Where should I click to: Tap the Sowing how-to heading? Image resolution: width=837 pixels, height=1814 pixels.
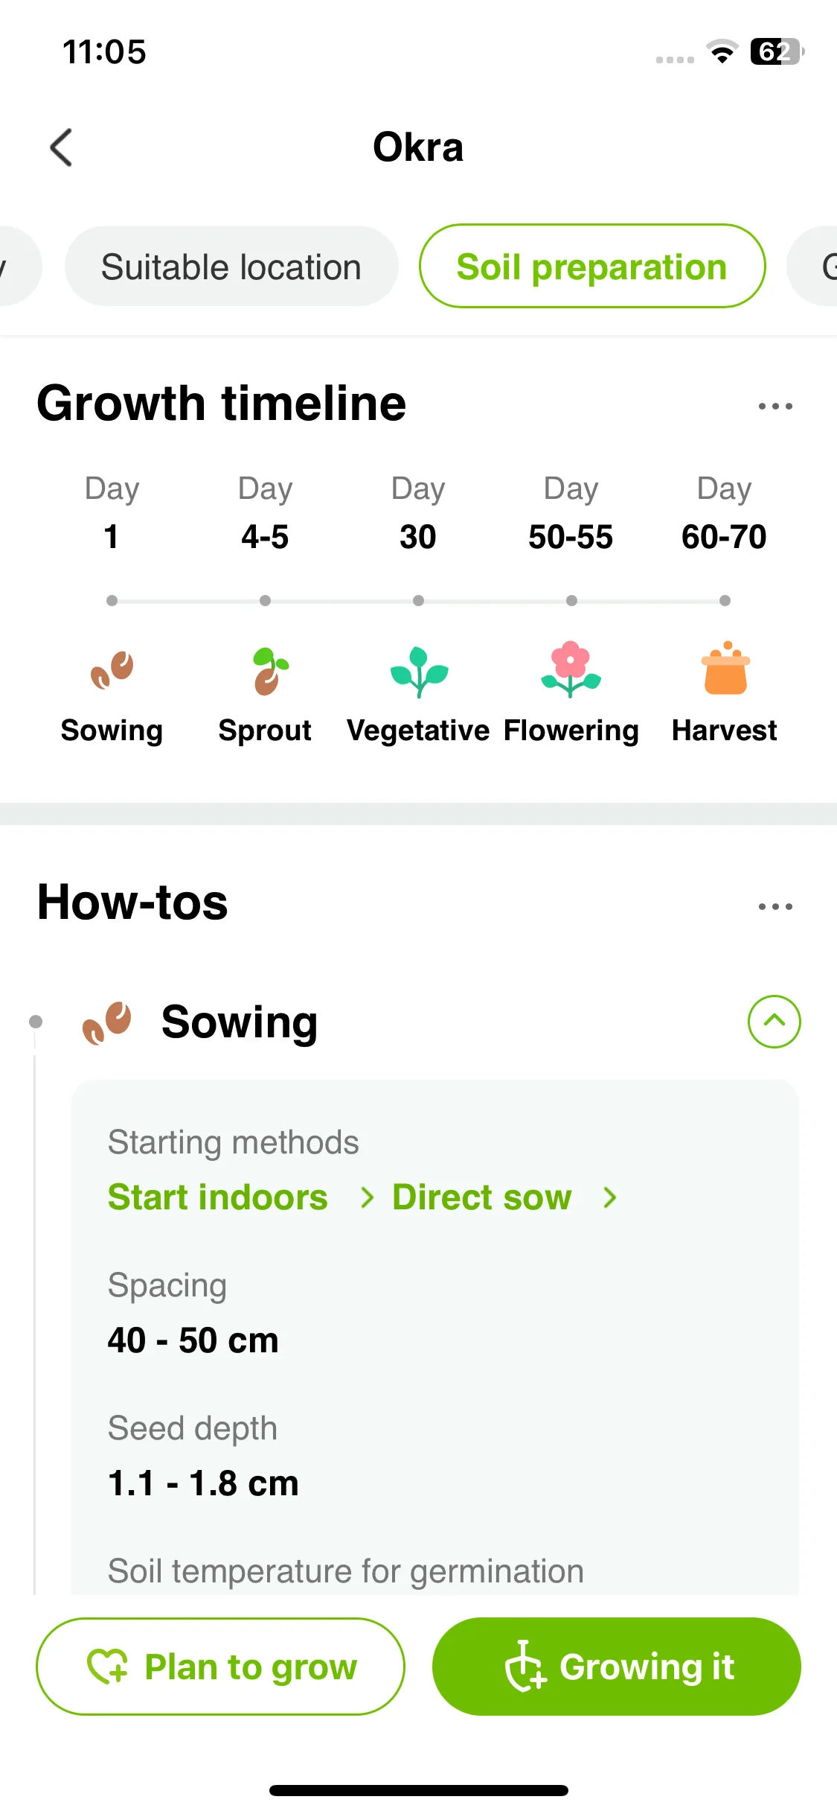pyautogui.click(x=240, y=1022)
